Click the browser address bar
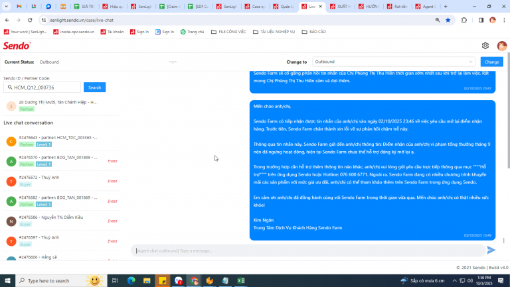The height and width of the screenshot is (287, 510). click(238, 20)
